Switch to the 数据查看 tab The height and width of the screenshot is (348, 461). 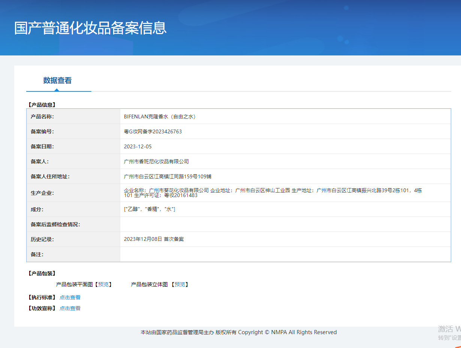[x=57, y=81]
